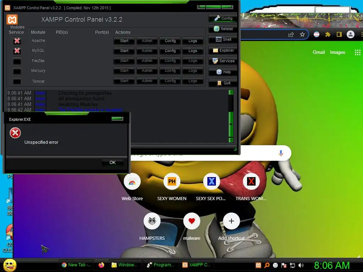The width and height of the screenshot is (363, 272).
Task: Switch to Program... taskbar item
Action: pos(161,265)
